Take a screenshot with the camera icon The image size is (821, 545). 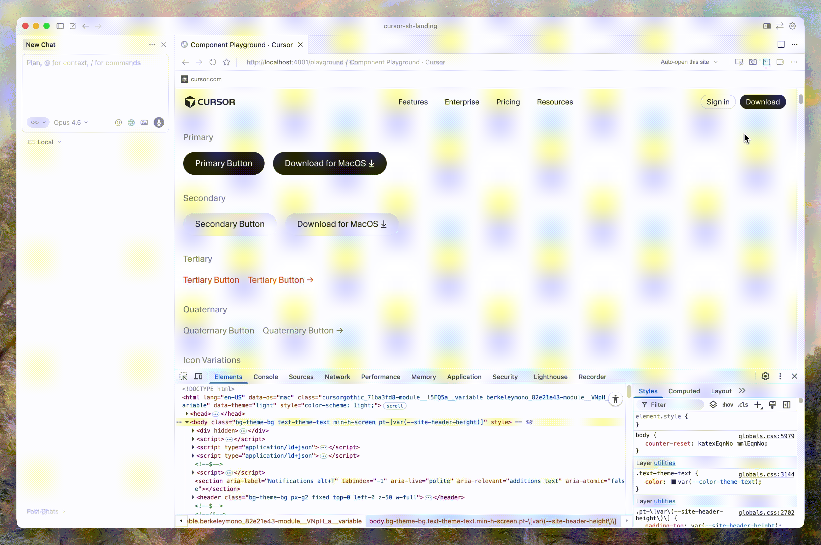(753, 62)
